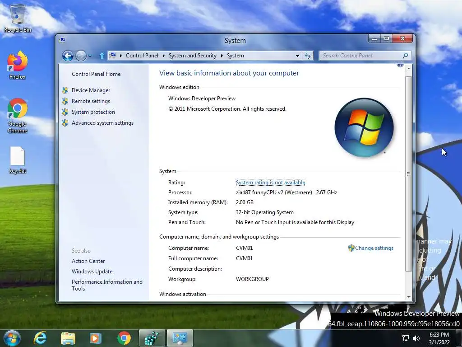Select the Control Panel taskbar button

click(x=180, y=338)
